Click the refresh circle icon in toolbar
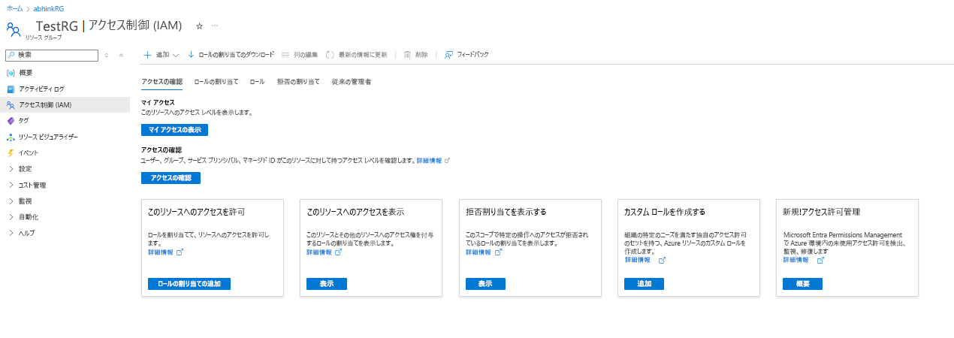 (x=330, y=55)
